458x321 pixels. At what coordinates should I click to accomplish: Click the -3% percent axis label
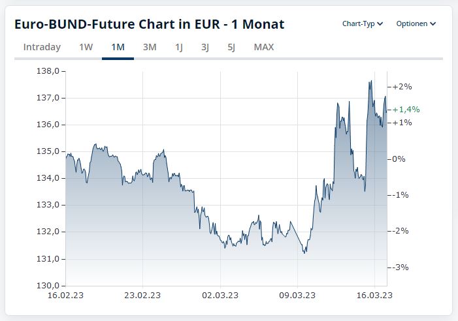401,267
